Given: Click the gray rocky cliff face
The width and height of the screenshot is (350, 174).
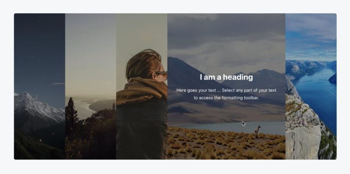Looking at the screenshot, I should pos(304,138).
